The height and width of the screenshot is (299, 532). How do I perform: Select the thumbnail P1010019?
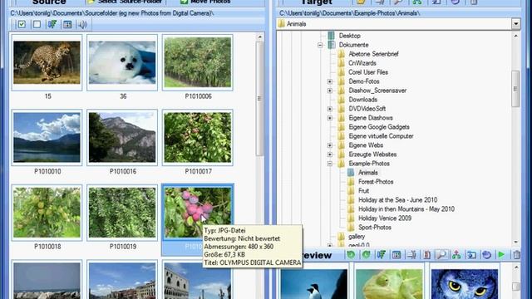122,213
